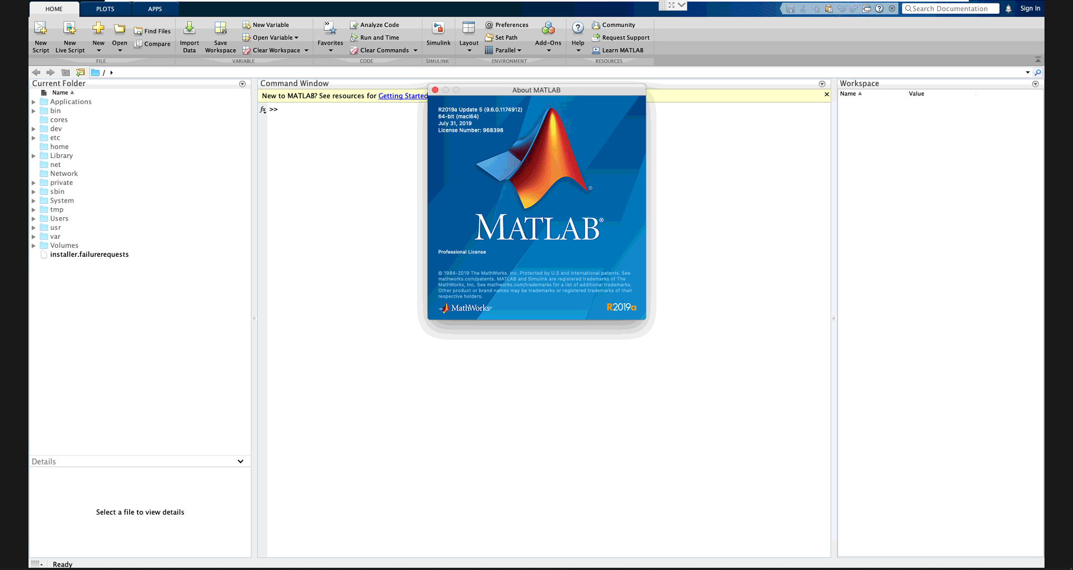This screenshot has height=570, width=1073.
Task: Click the Back navigation arrow
Action: tap(36, 73)
